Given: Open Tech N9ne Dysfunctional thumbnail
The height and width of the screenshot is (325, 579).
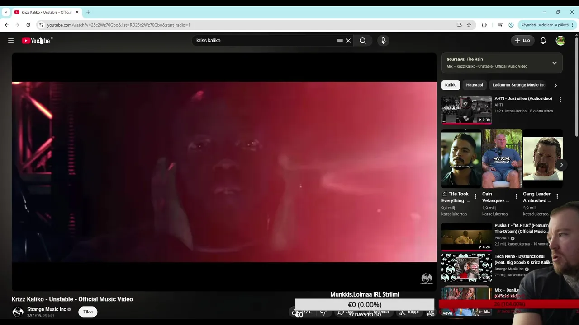Looking at the screenshot, I should tap(466, 268).
